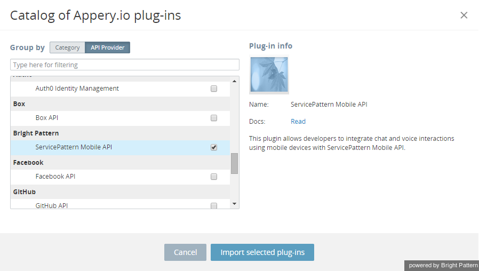Click the plug-in list scrollbar thumb
This screenshot has height=271, width=479.
tap(234, 163)
